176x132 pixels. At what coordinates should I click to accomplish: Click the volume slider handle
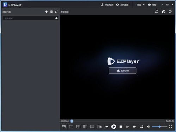(x=159, y=127)
